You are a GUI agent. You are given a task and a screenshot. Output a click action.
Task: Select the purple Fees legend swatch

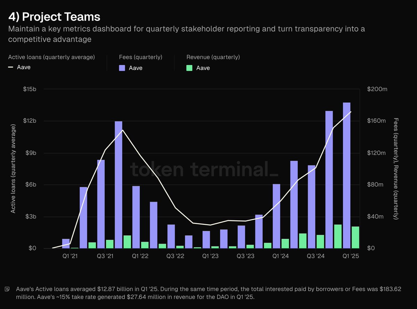coord(122,68)
